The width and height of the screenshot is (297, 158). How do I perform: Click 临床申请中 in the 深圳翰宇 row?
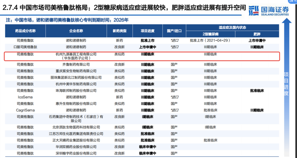tap(148, 153)
